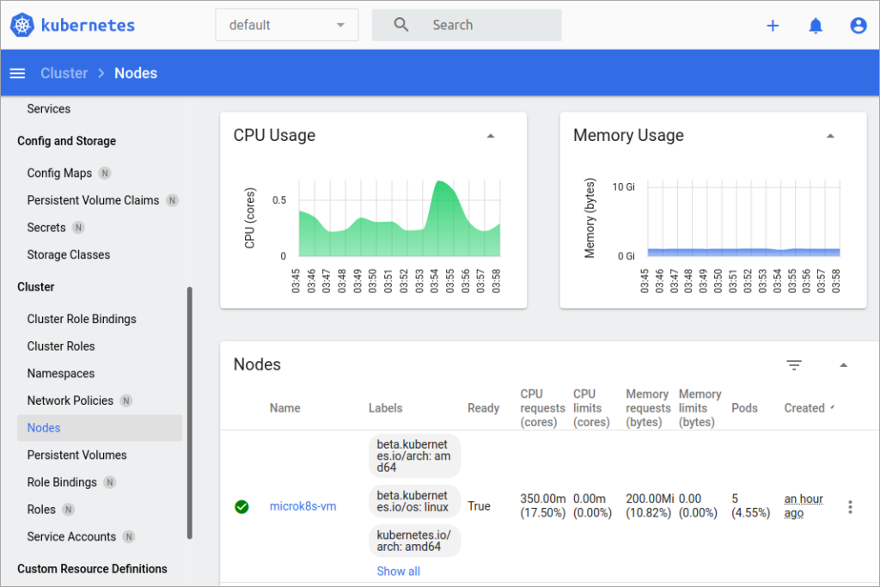
Task: Open the hamburger navigation menu
Action: pos(17,73)
